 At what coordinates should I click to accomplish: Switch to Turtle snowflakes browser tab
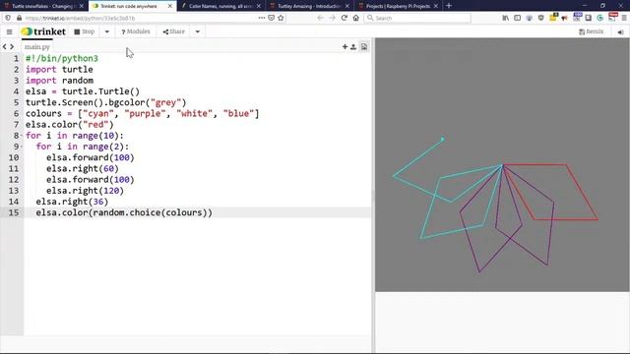[42, 6]
